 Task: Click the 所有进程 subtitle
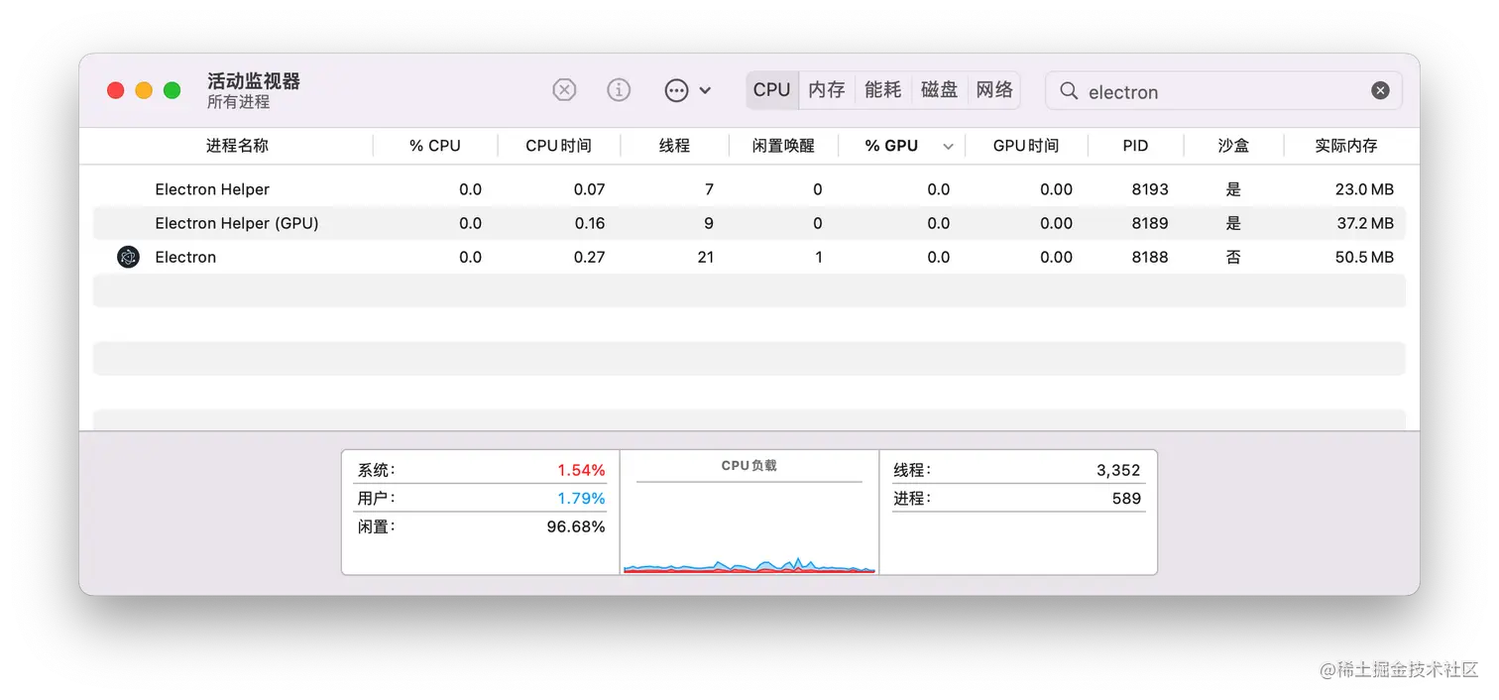tap(238, 102)
